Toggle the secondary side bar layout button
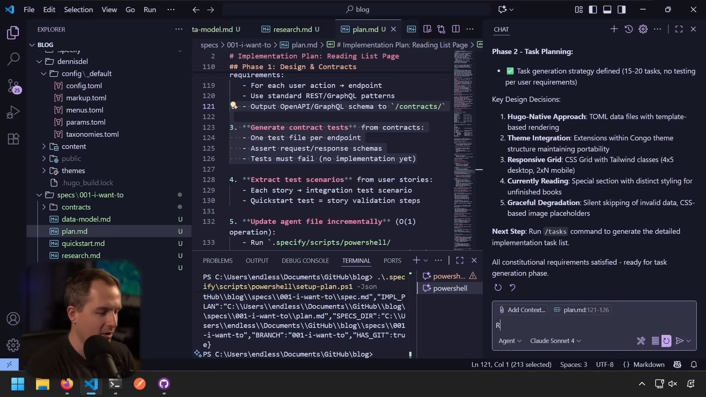Image resolution: width=706 pixels, height=397 pixels. click(x=621, y=10)
